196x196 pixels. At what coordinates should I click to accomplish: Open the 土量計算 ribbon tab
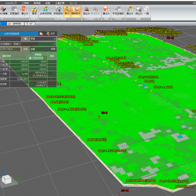click(x=60, y=3)
